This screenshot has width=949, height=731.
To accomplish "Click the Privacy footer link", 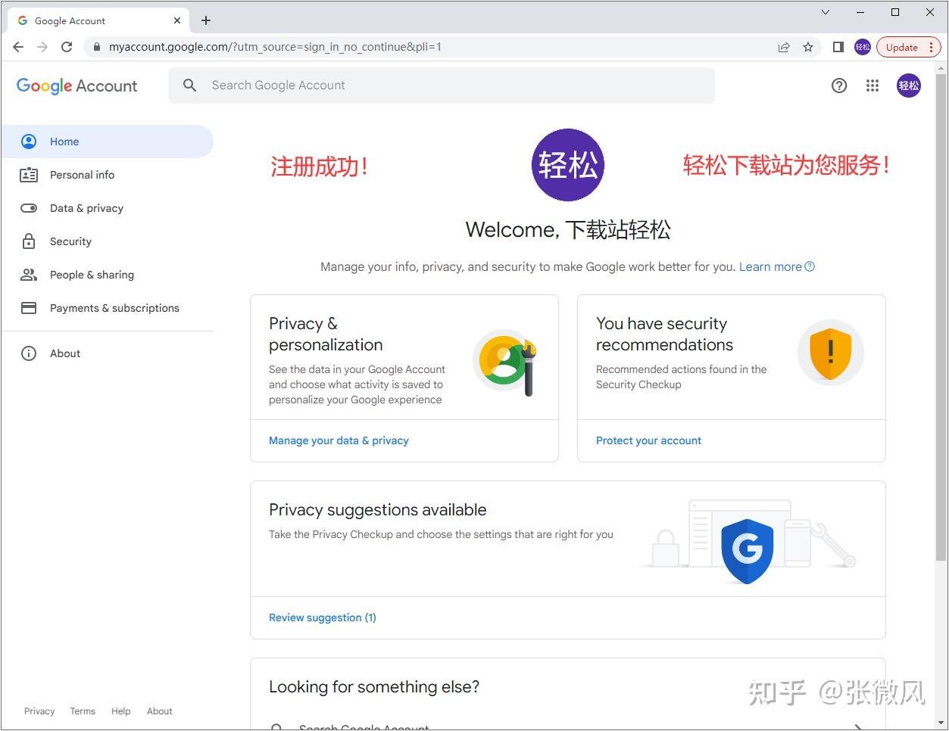I will coord(39,711).
